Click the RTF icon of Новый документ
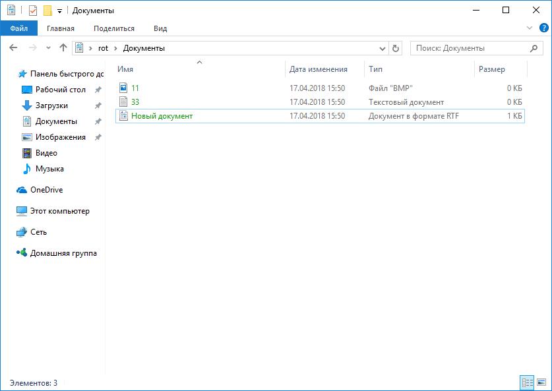Screen dimensions: 552x391 123,116
